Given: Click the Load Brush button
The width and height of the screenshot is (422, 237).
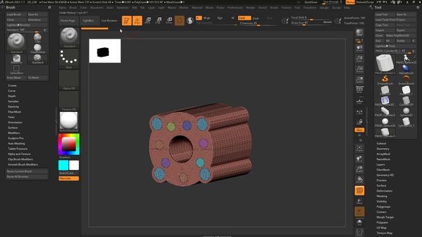Looking at the screenshot, I should [x=16, y=14].
